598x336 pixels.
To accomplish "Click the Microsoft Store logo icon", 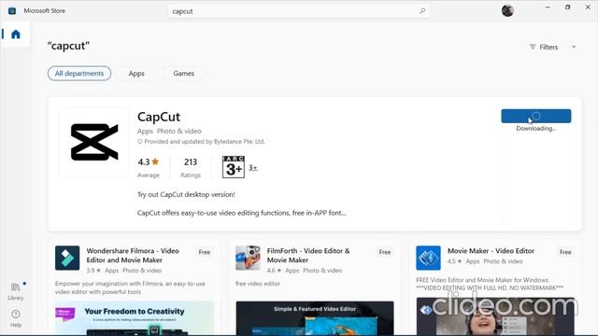I will (x=12, y=10).
